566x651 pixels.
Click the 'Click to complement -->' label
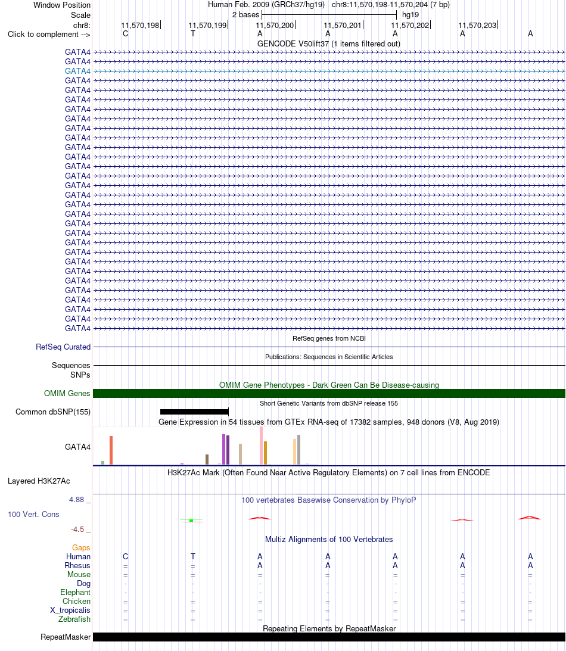pyautogui.click(x=49, y=34)
